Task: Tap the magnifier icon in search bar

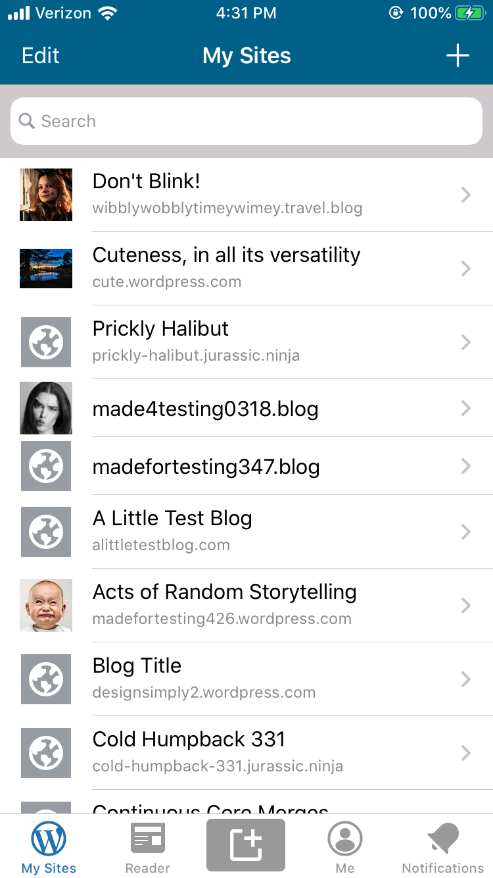Action: [27, 121]
